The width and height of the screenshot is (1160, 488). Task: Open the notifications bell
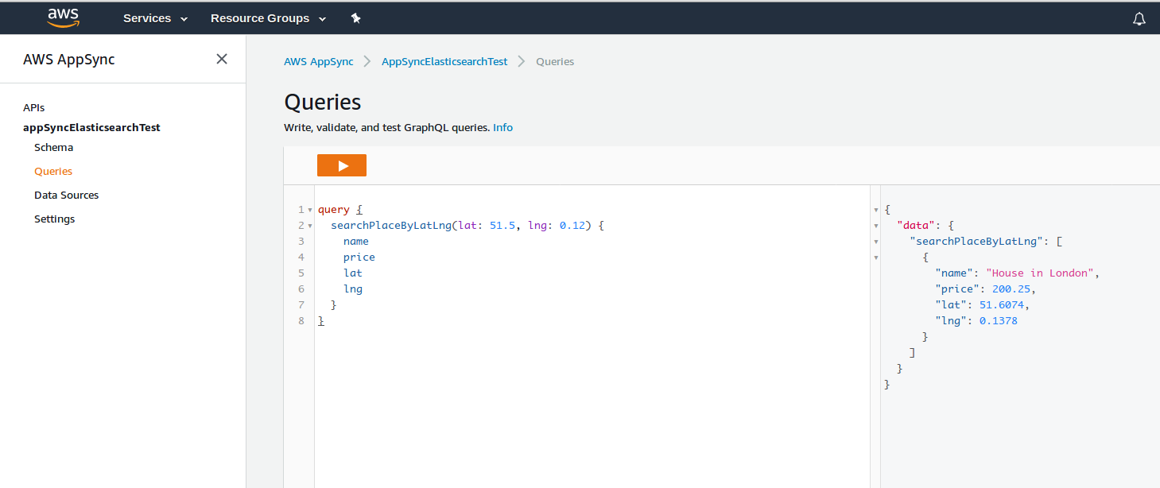tap(1139, 17)
